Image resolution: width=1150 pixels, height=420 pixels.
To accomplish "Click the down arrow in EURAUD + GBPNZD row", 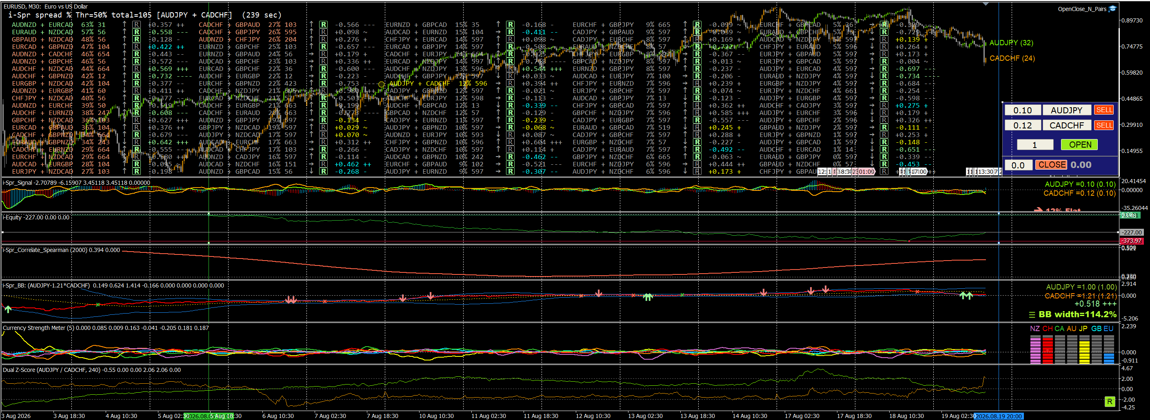I will pos(124,142).
